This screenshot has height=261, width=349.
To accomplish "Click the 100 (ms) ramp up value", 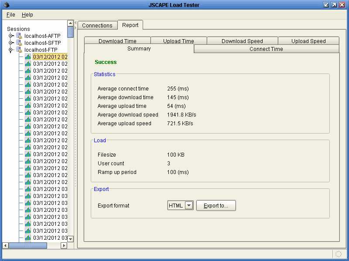I will point(178,172).
